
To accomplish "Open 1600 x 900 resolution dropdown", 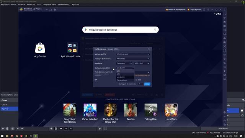I will pyautogui.click(x=142, y=63).
